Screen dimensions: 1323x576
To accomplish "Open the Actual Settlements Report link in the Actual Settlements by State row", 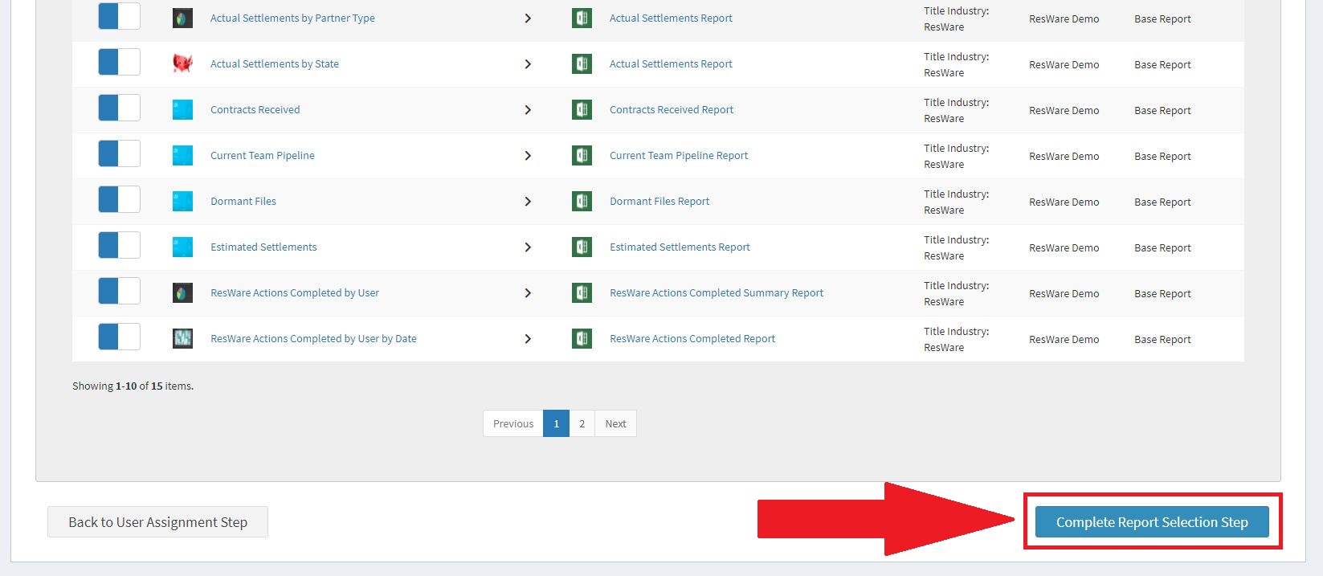I will (671, 63).
